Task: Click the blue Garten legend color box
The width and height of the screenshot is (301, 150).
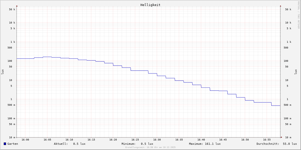Action: tap(5, 144)
